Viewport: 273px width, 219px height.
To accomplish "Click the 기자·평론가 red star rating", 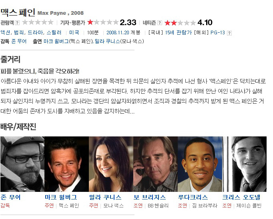I will click(103, 22).
